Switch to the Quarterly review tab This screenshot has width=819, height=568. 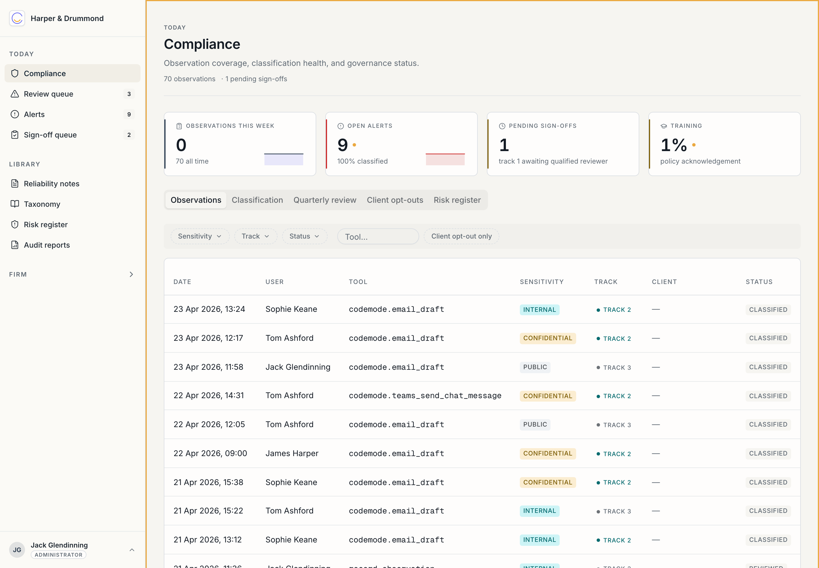(x=325, y=200)
